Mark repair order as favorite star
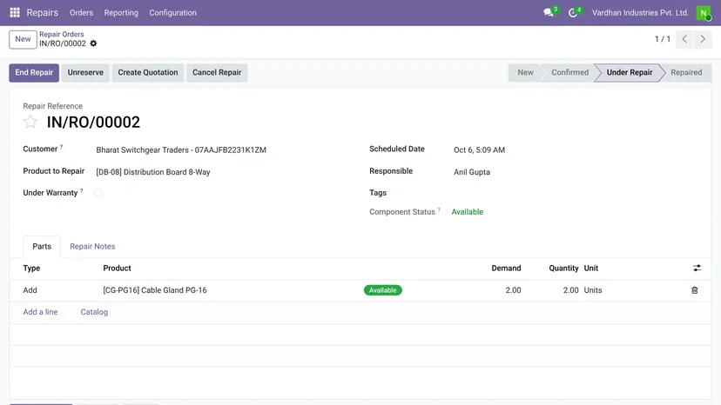 point(30,123)
